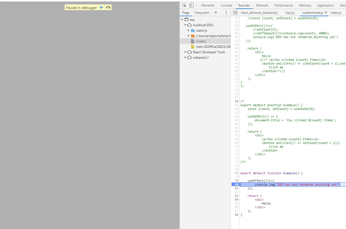The width and height of the screenshot is (346, 229).
Task: Click the step over icon in overlay
Action: click(108, 8)
